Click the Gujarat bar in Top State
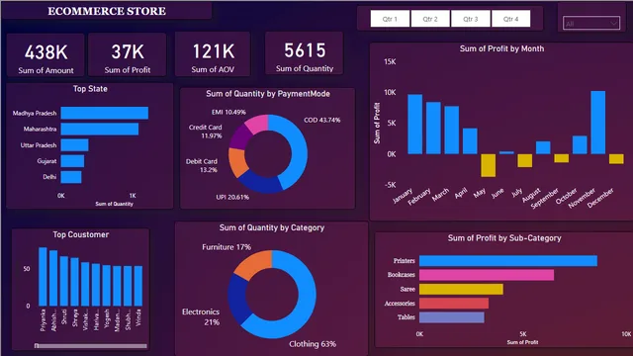The height and width of the screenshot is (356, 633). [x=72, y=161]
